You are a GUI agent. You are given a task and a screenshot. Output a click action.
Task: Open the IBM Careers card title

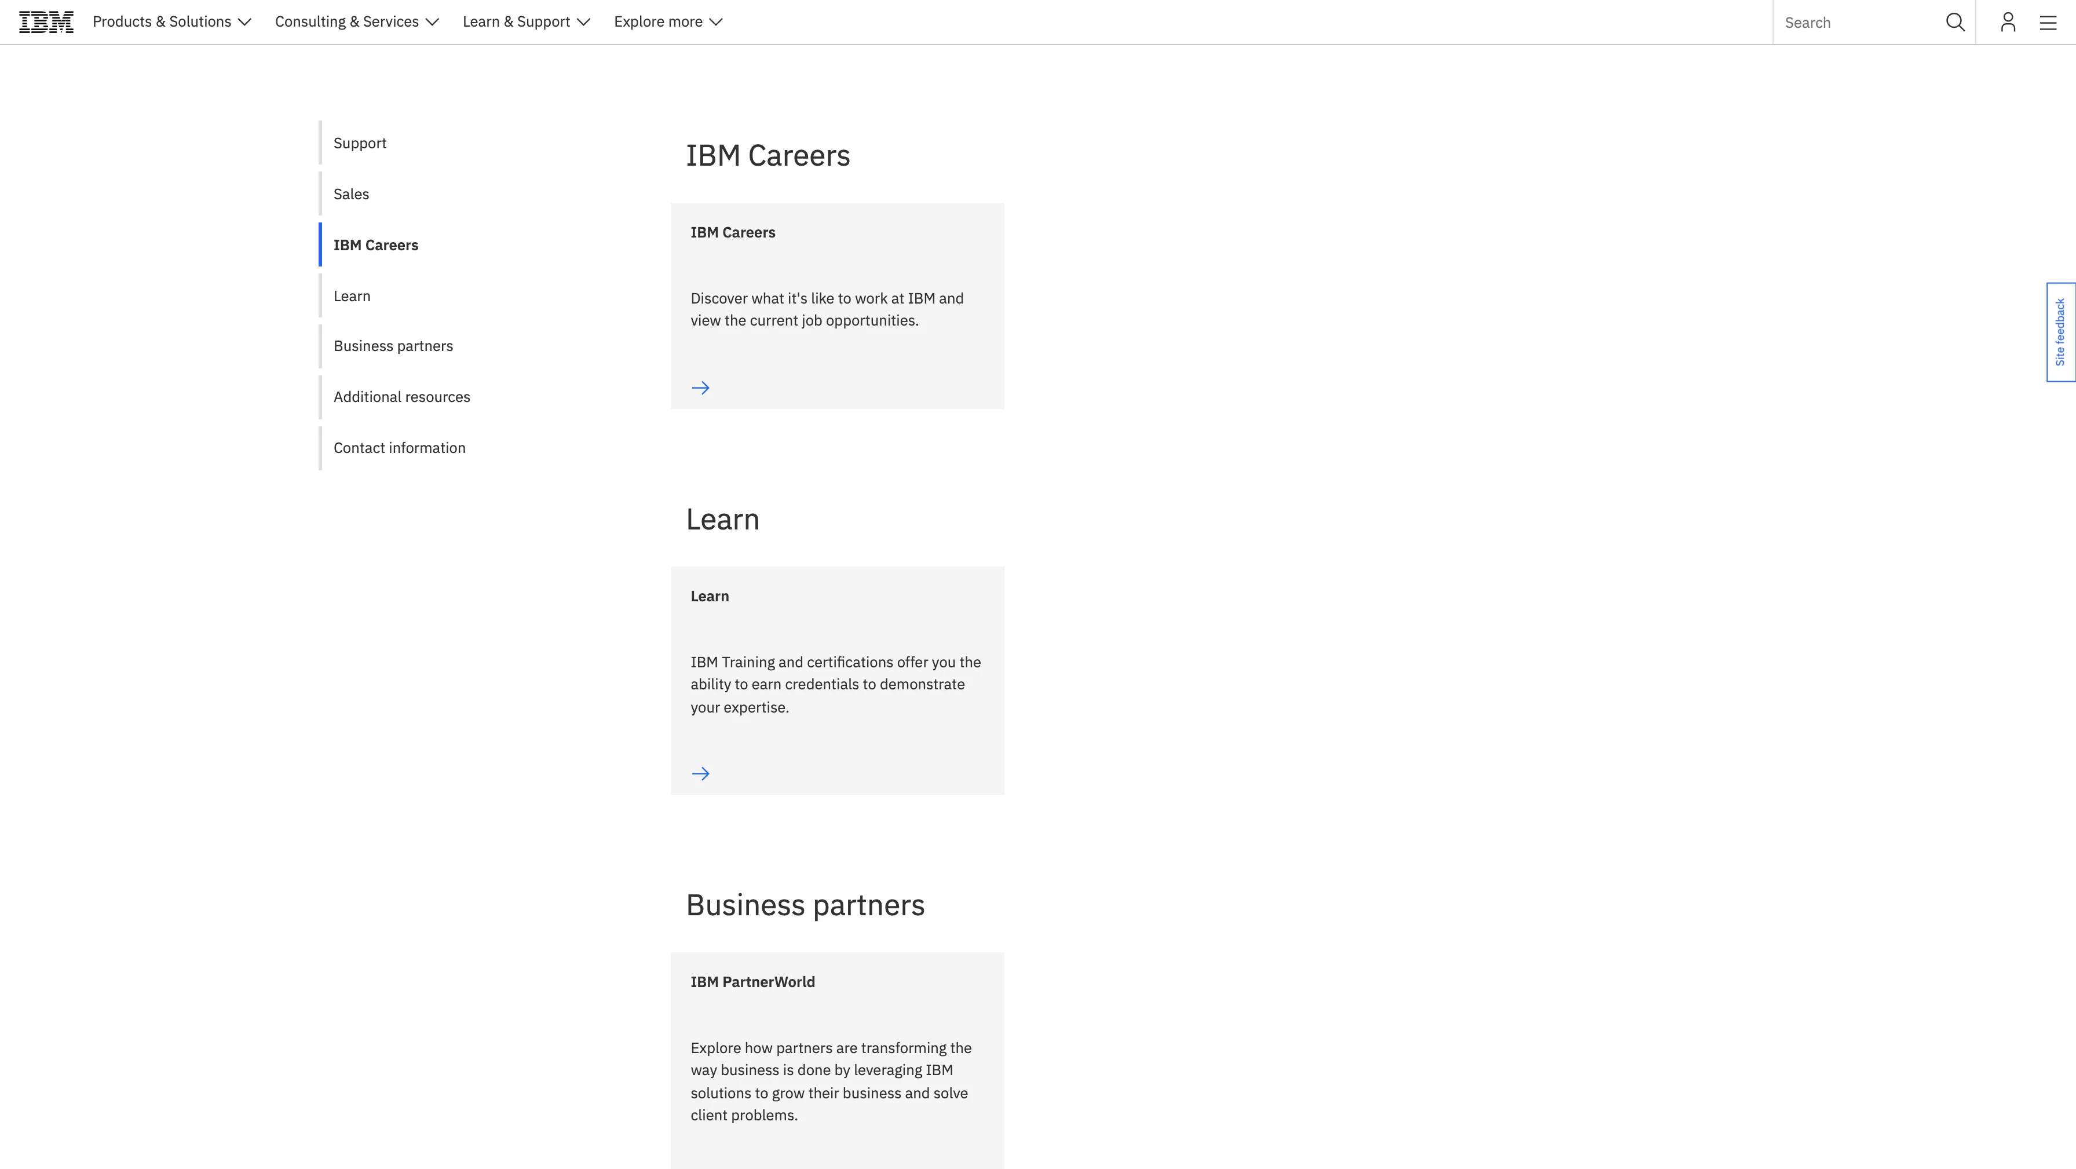pos(733,232)
